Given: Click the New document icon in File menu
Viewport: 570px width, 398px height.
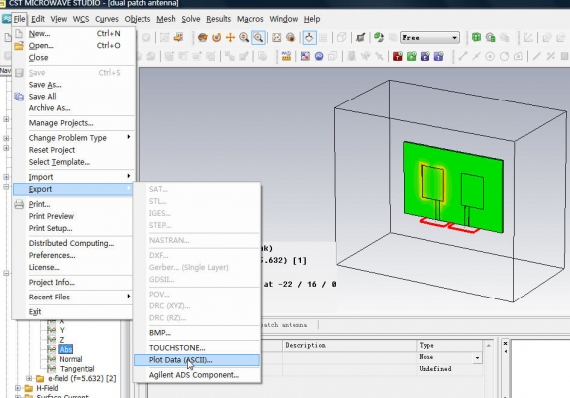Looking at the screenshot, I should (19, 34).
